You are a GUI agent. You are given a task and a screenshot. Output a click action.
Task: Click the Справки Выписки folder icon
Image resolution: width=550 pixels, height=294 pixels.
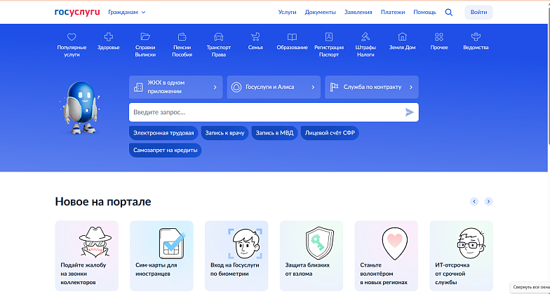coord(145,37)
